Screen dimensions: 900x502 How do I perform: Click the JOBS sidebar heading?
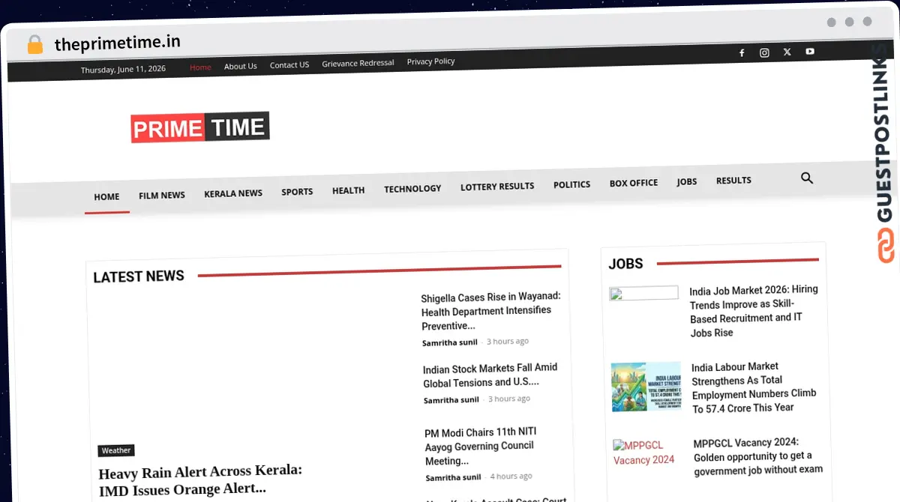point(625,264)
